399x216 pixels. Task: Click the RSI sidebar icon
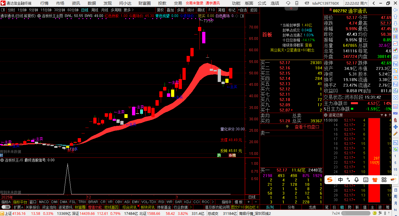click(395, 113)
